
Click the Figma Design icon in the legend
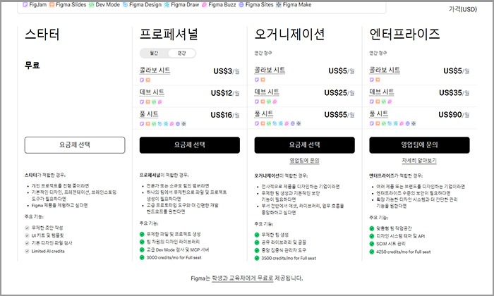pyautogui.click(x=125, y=5)
